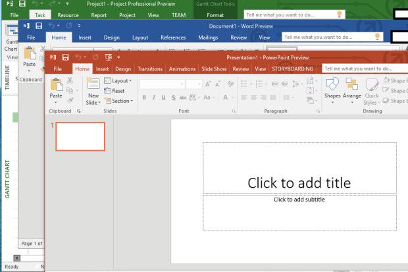The width and height of the screenshot is (408, 272).
Task: Click the Shapes gallery icon
Action: click(x=332, y=84)
